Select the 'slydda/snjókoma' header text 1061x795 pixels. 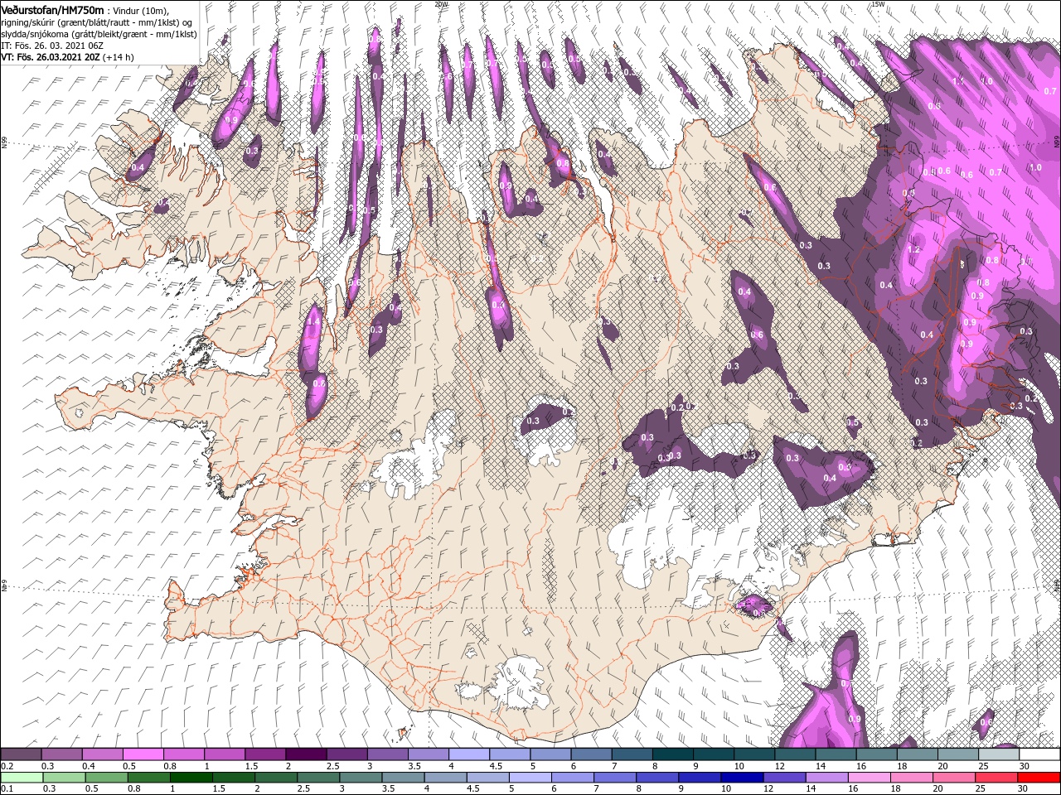tap(36, 34)
